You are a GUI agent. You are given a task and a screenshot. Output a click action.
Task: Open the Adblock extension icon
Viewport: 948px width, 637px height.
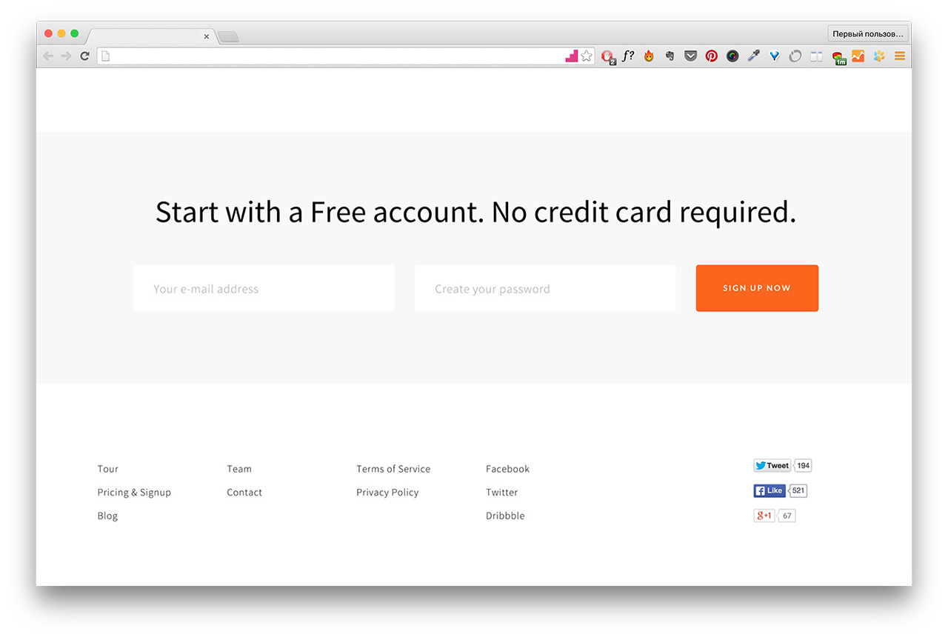coord(608,56)
